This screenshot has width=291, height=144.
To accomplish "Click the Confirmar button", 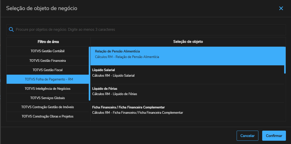I will [274, 136].
